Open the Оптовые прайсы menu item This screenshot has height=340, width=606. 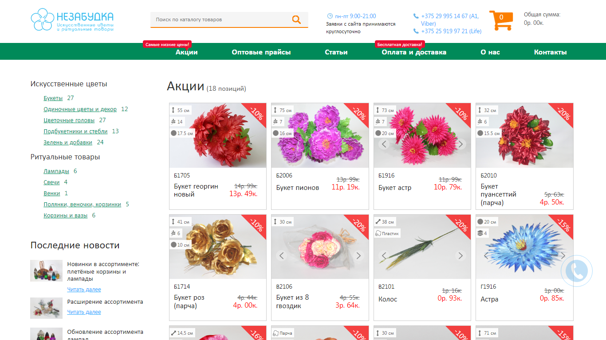[x=261, y=52]
